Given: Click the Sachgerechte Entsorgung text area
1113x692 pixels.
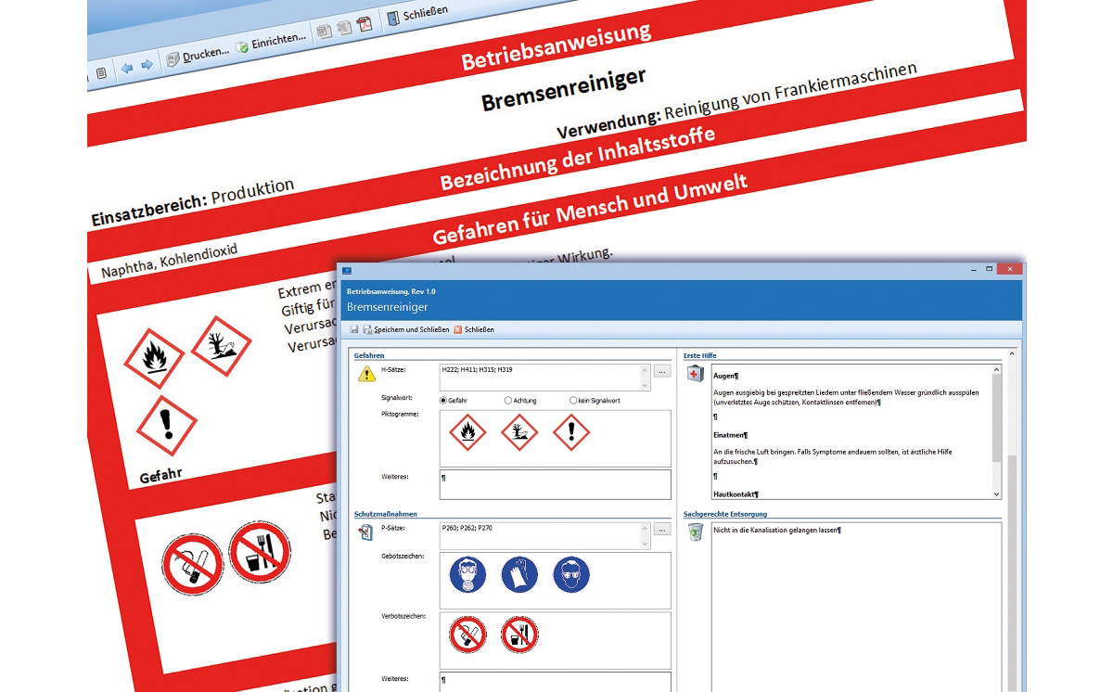Looking at the screenshot, I should coord(856,608).
